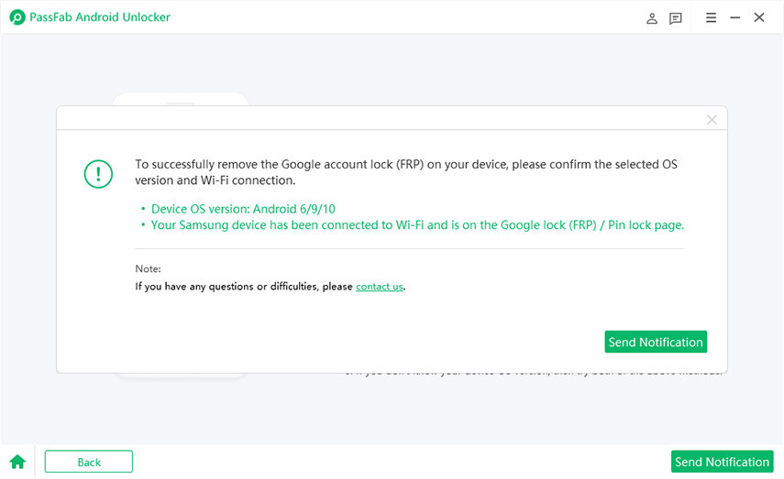Viewport: 784px width, 479px height.
Task: Click the home icon at bottom left
Action: click(x=17, y=462)
